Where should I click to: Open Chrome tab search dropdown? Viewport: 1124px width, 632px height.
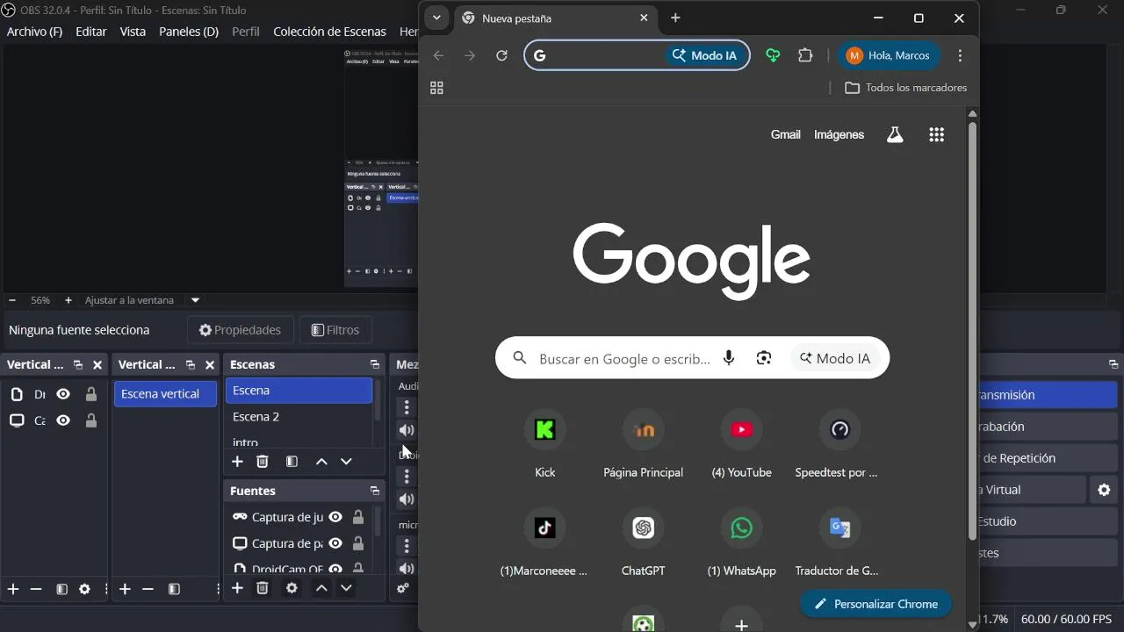tap(436, 18)
